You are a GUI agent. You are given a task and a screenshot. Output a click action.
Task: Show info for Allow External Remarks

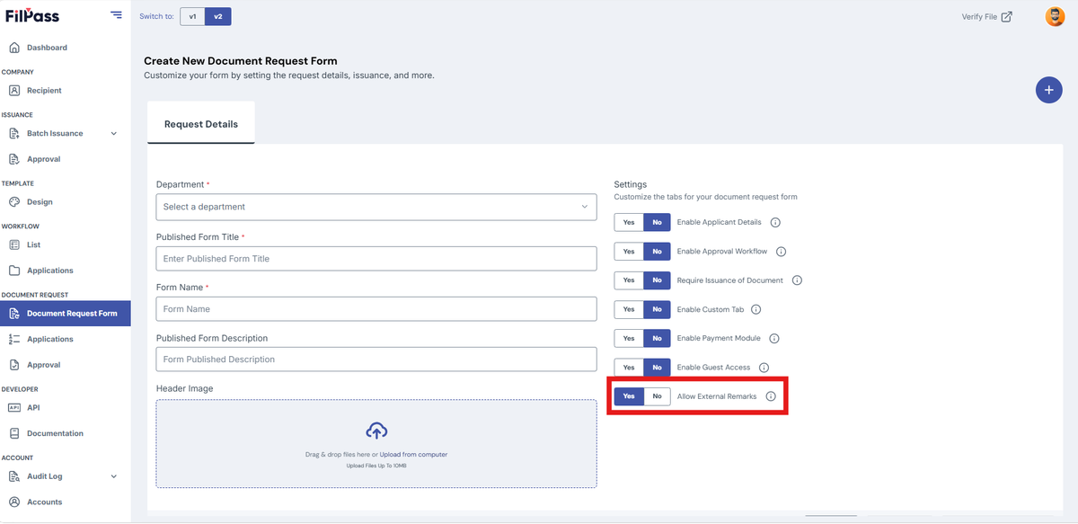(x=771, y=396)
